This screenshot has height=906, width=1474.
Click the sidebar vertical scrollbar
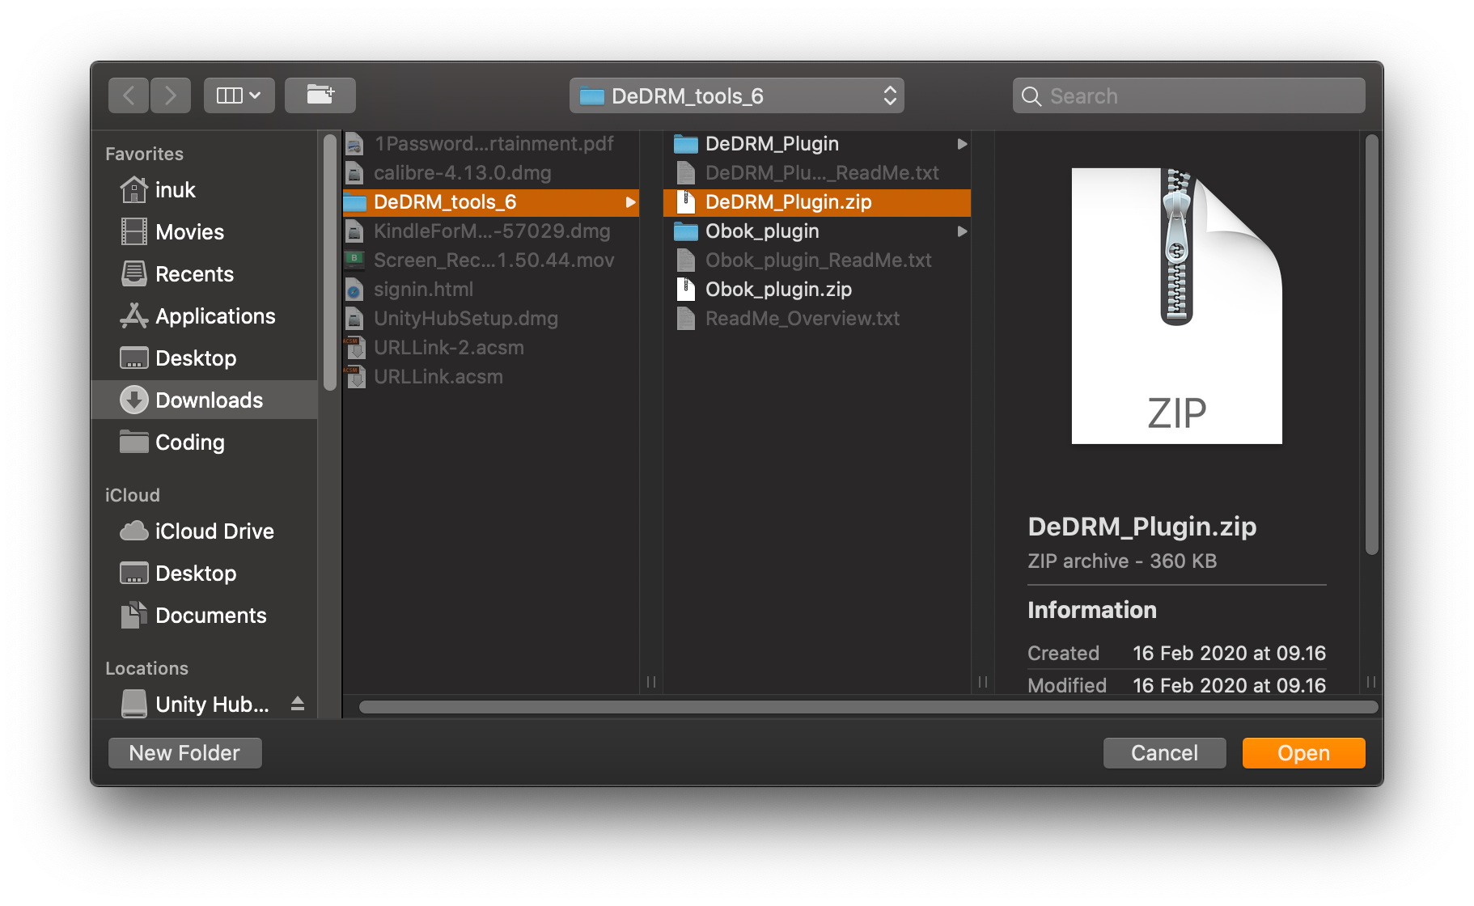329,263
